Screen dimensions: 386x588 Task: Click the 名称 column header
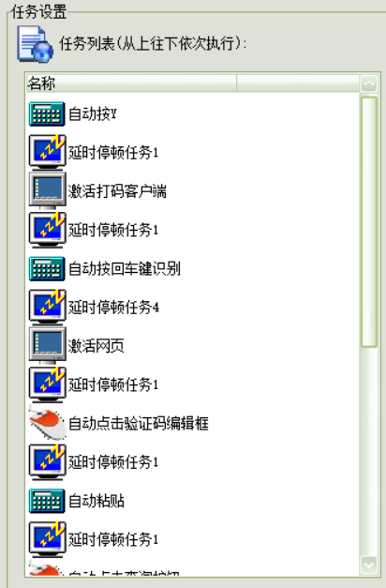(x=131, y=83)
